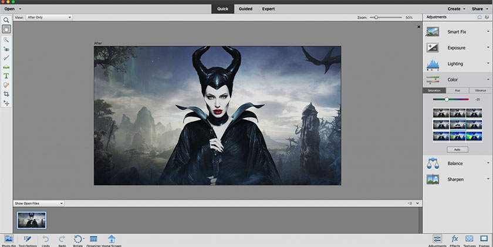
Task: Open the Frames panel
Action: pyautogui.click(x=484, y=239)
